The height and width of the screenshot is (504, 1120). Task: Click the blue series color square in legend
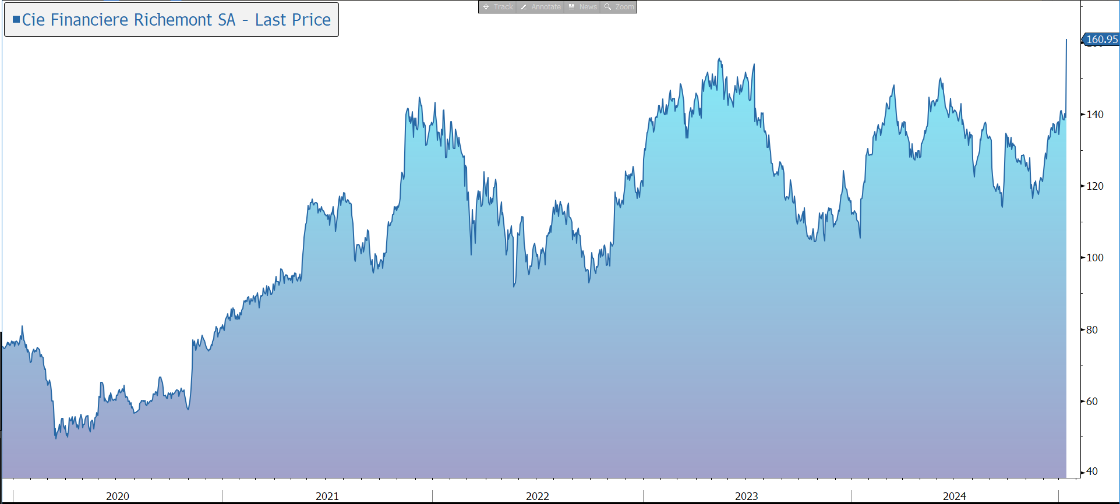pos(16,19)
